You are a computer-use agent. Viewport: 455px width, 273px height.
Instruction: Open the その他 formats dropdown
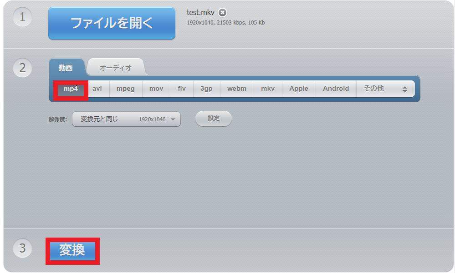click(385, 89)
